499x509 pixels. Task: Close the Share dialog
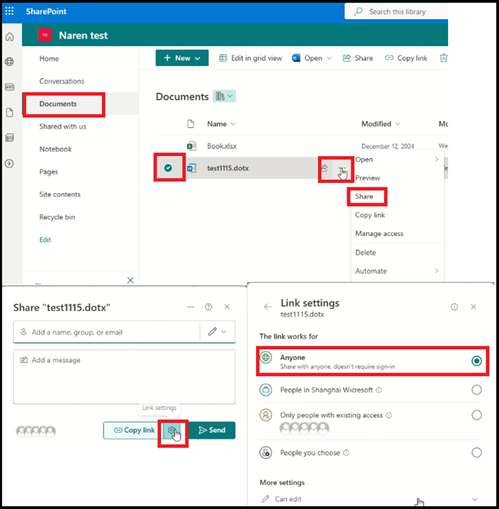click(x=227, y=307)
